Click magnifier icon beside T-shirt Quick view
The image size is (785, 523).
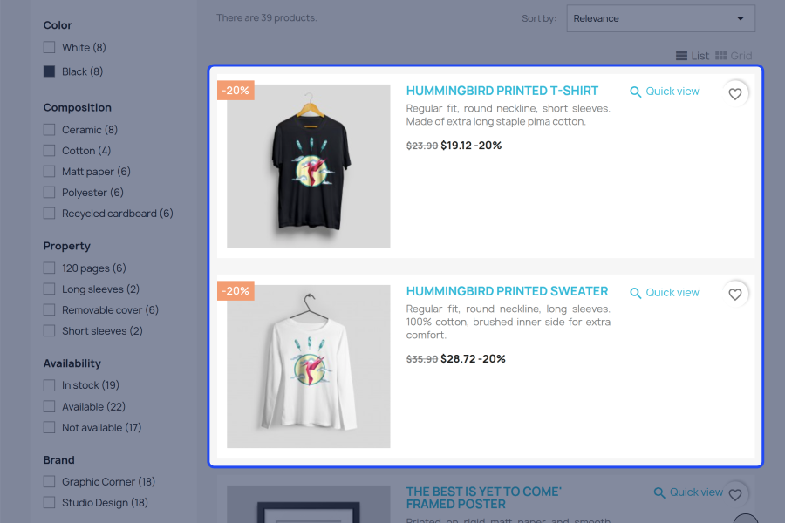(635, 92)
